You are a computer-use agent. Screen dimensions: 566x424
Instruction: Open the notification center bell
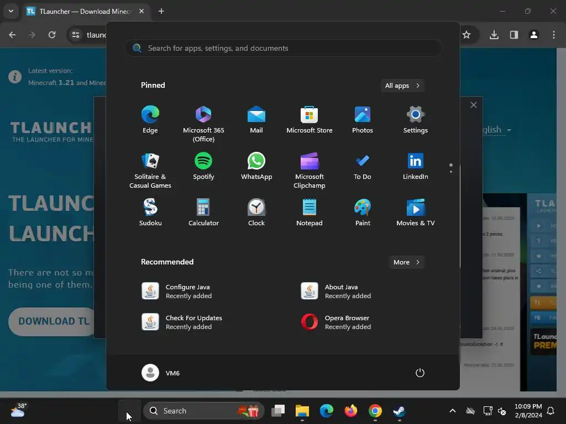pos(551,411)
